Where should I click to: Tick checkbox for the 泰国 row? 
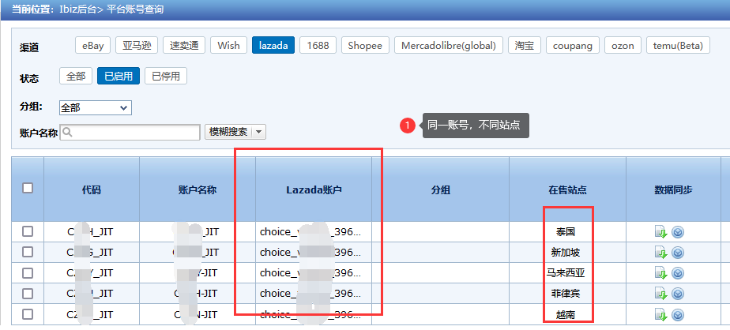28,231
